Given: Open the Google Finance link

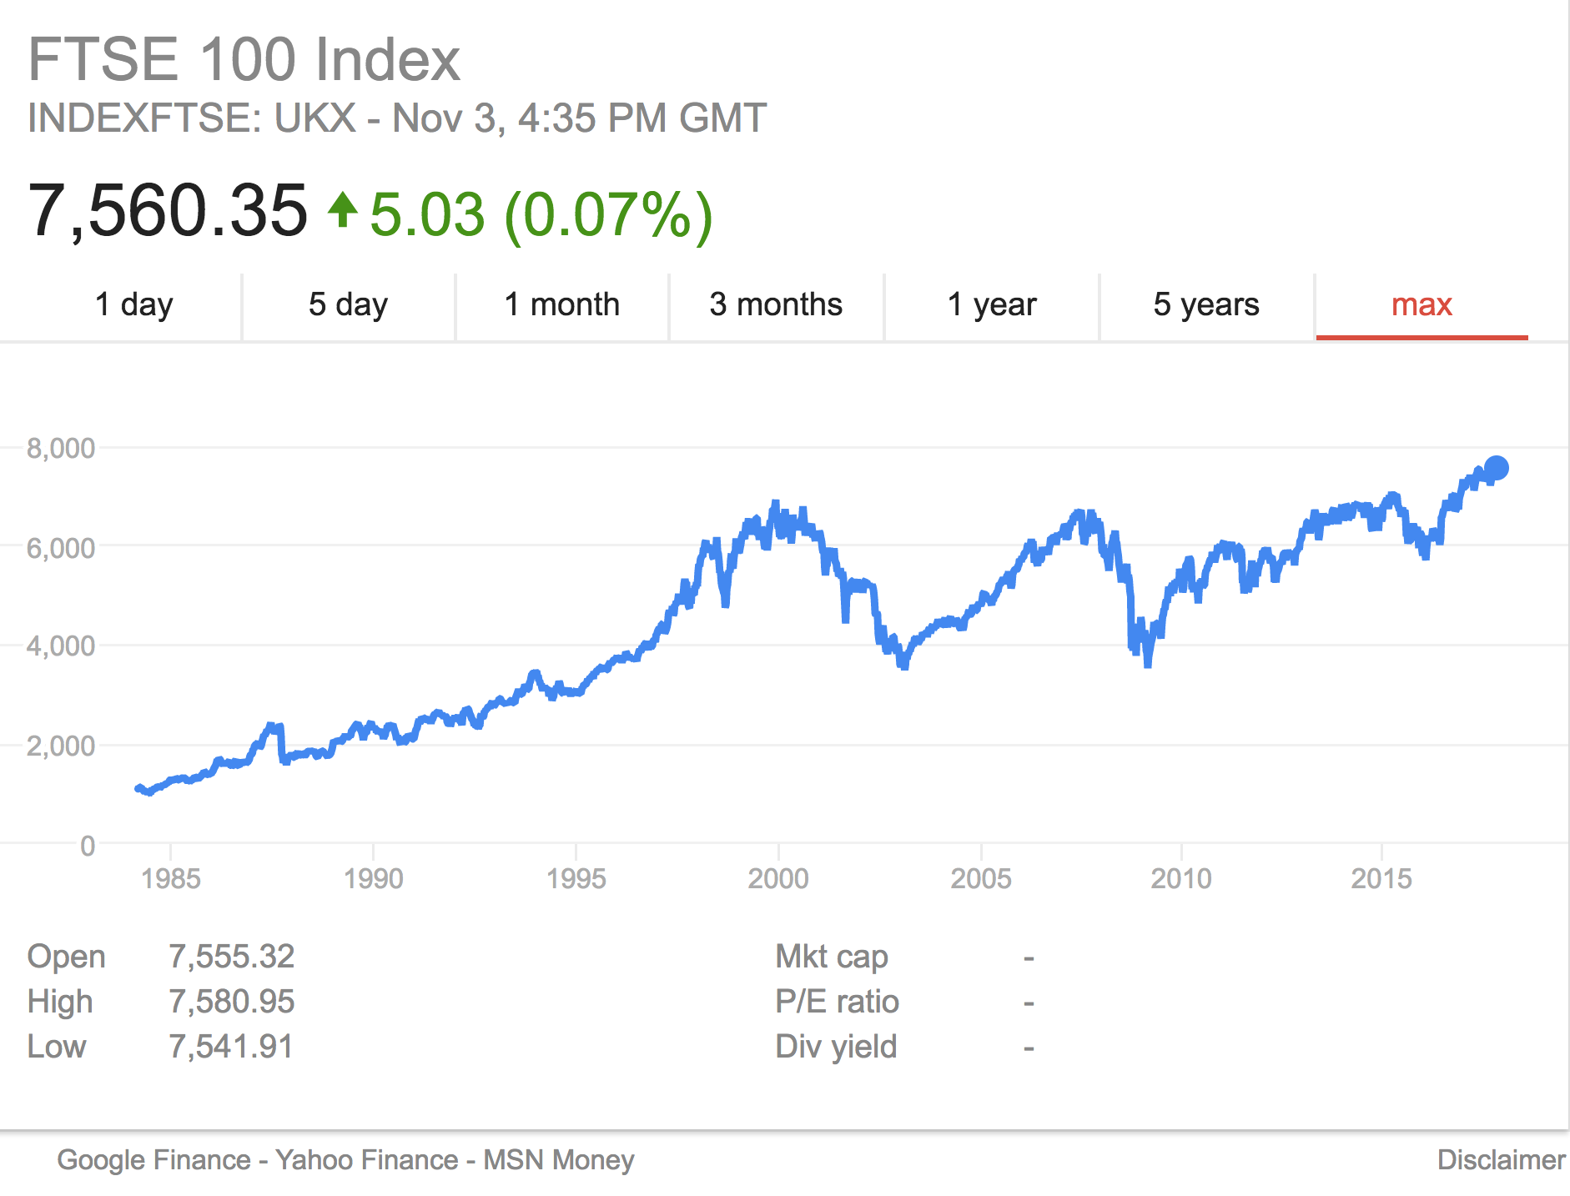Looking at the screenshot, I should (153, 1160).
